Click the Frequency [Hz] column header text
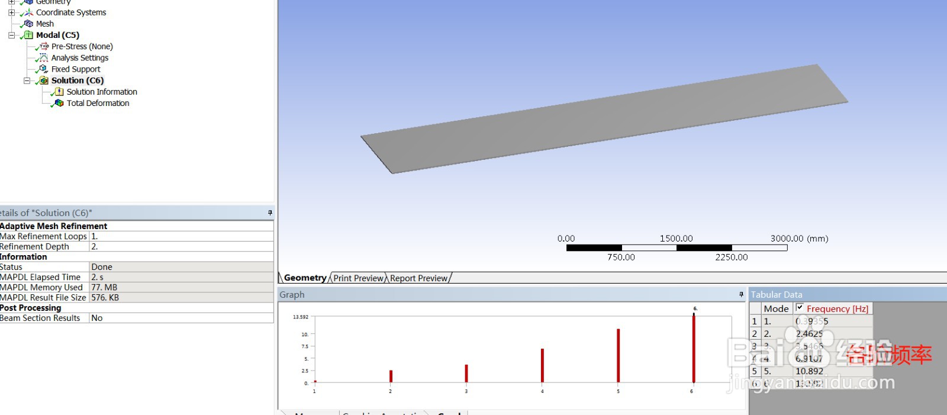Image resolution: width=947 pixels, height=415 pixels. pyautogui.click(x=838, y=309)
